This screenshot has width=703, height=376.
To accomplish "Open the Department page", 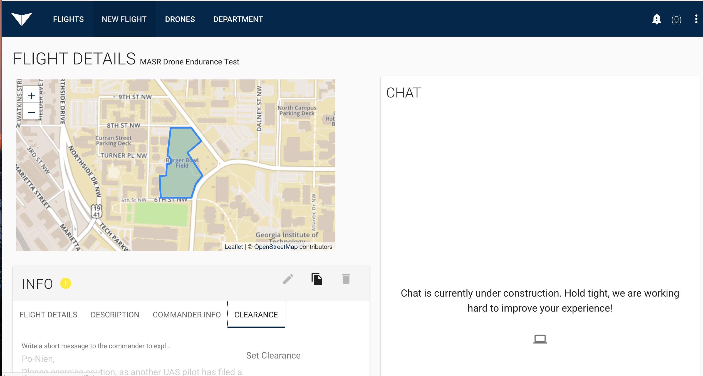I will click(x=238, y=19).
